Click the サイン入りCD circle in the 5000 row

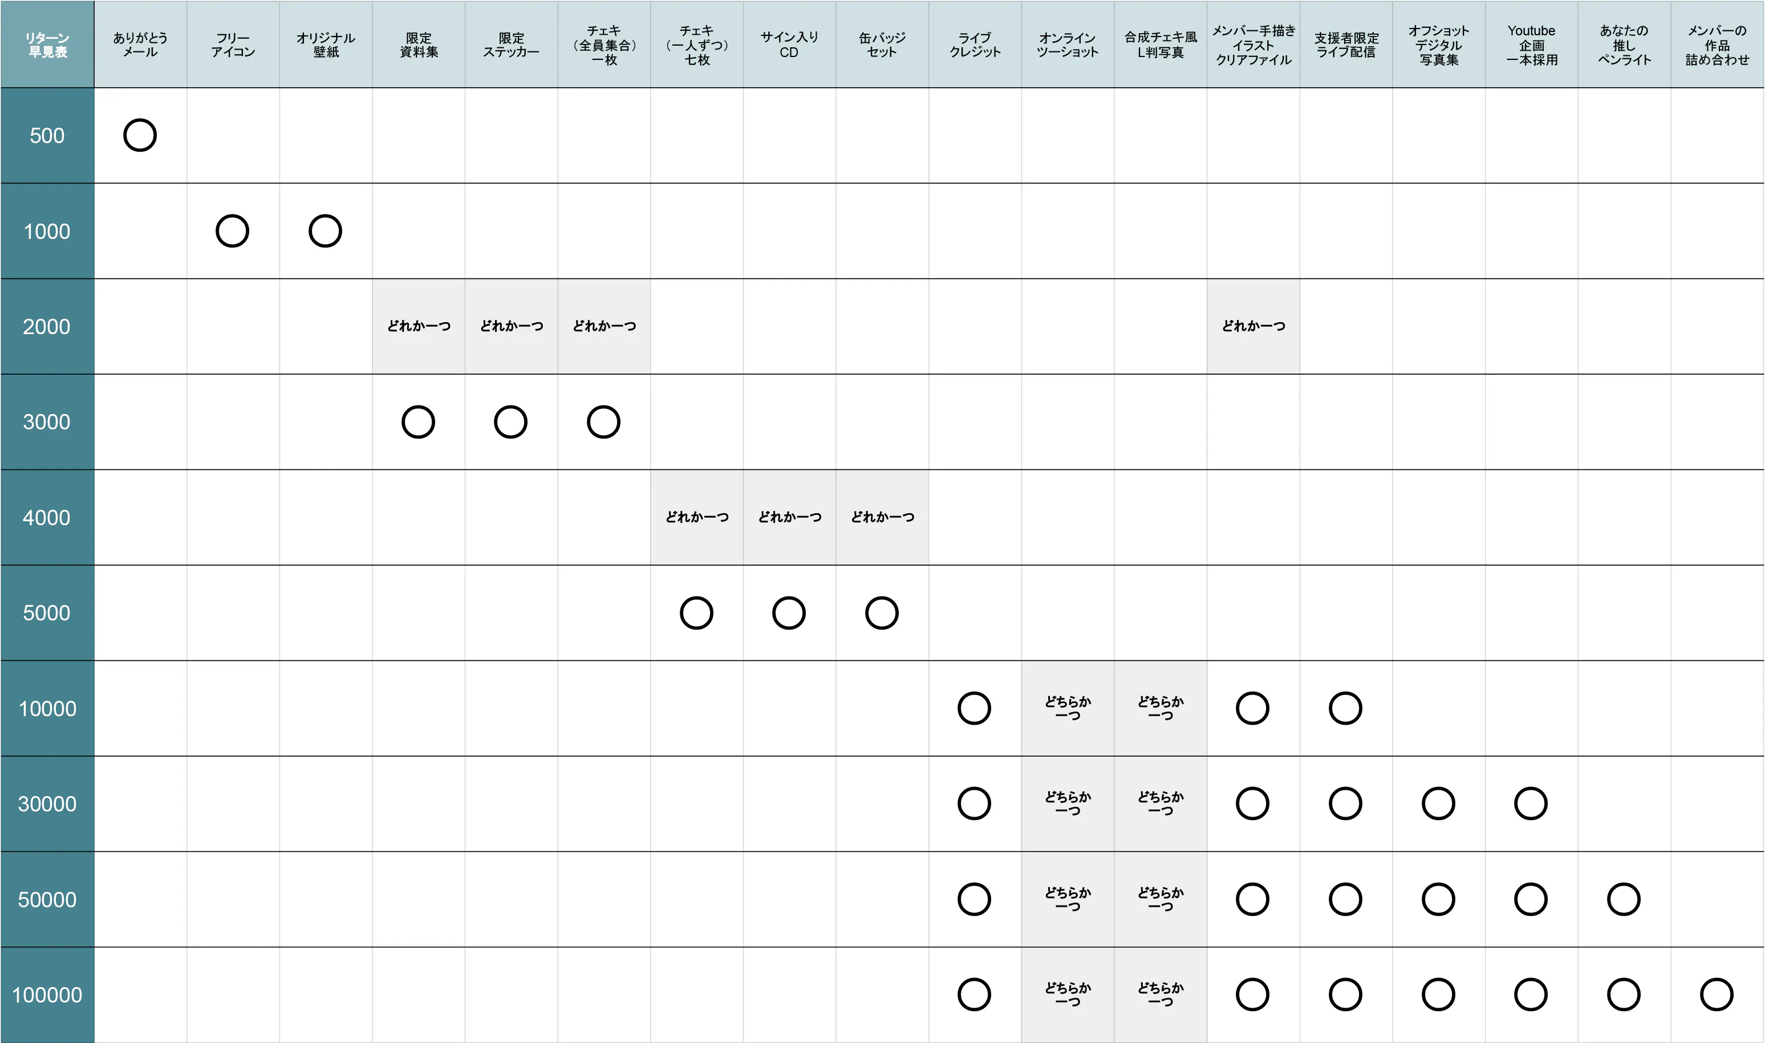click(x=789, y=613)
